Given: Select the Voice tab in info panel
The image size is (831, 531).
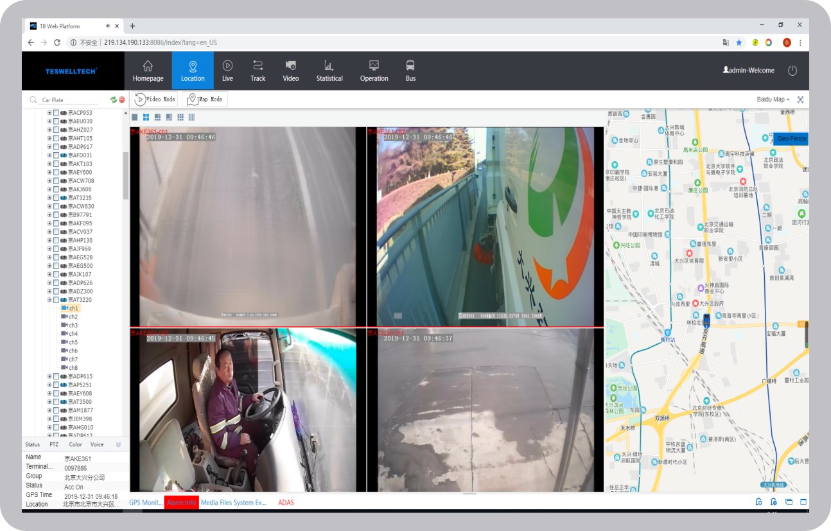Looking at the screenshot, I should (x=97, y=444).
